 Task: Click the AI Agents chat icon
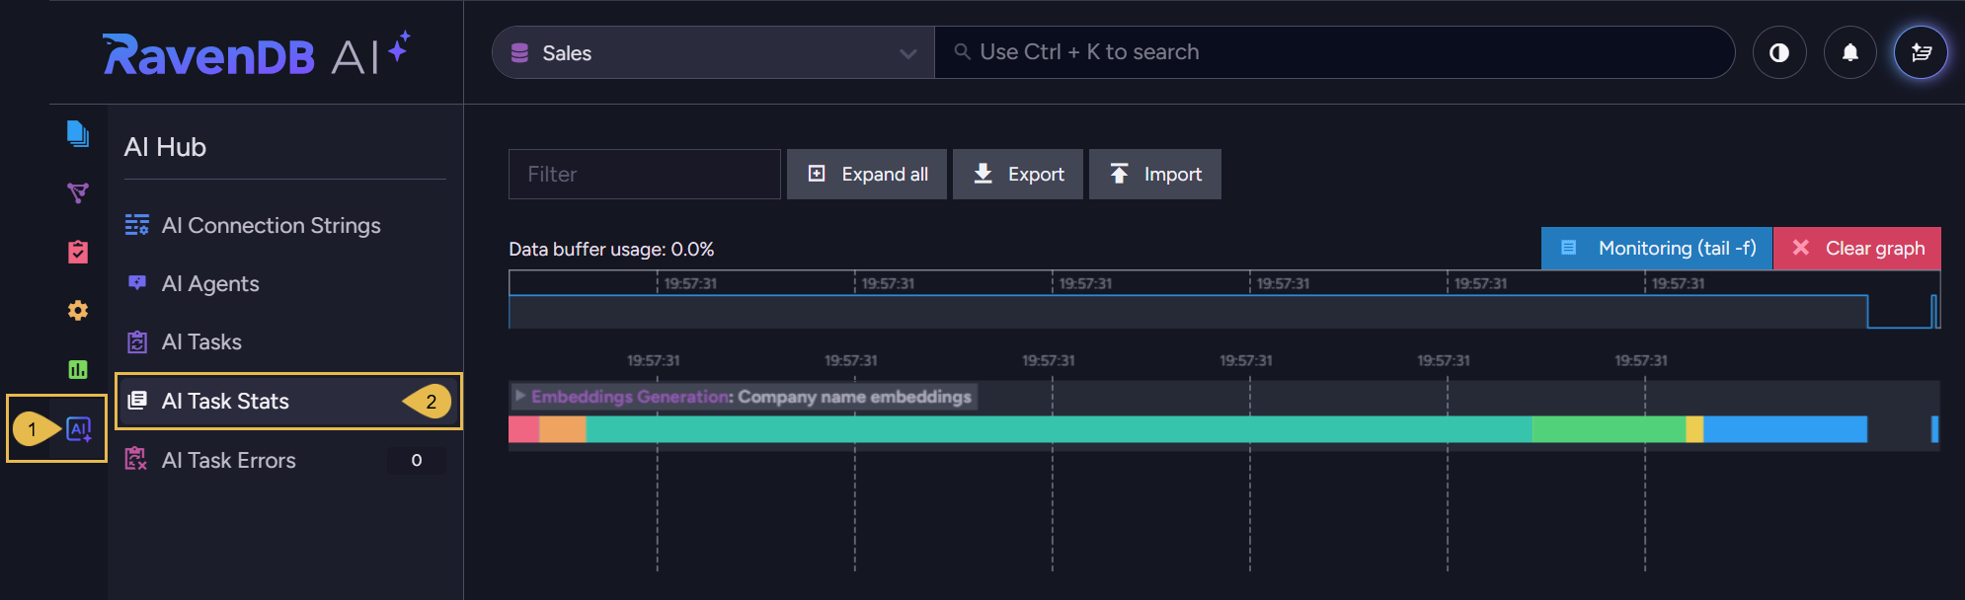pyautogui.click(x=137, y=283)
